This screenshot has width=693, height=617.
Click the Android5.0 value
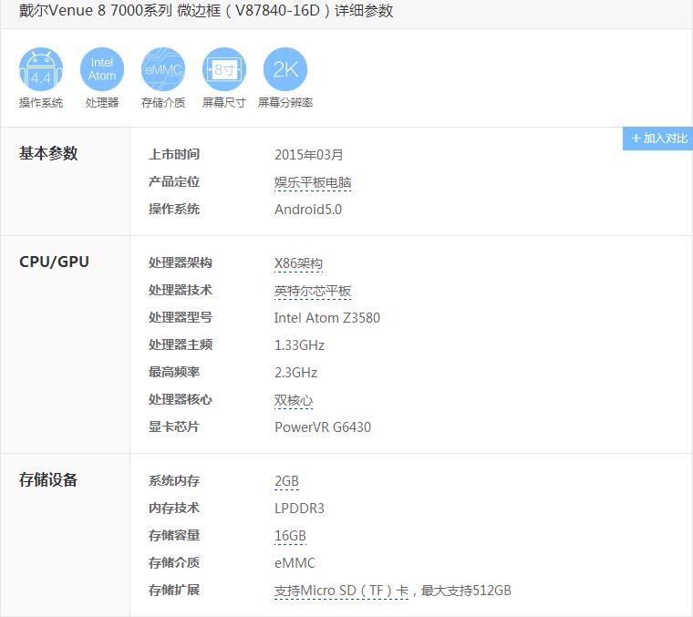pos(308,210)
